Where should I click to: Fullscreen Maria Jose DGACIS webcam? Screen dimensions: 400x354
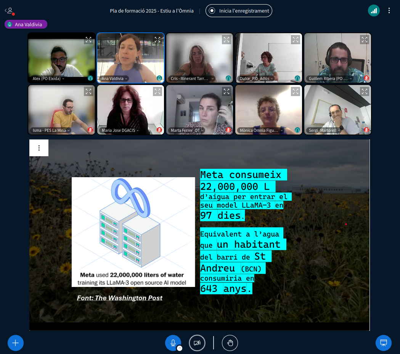point(157,91)
